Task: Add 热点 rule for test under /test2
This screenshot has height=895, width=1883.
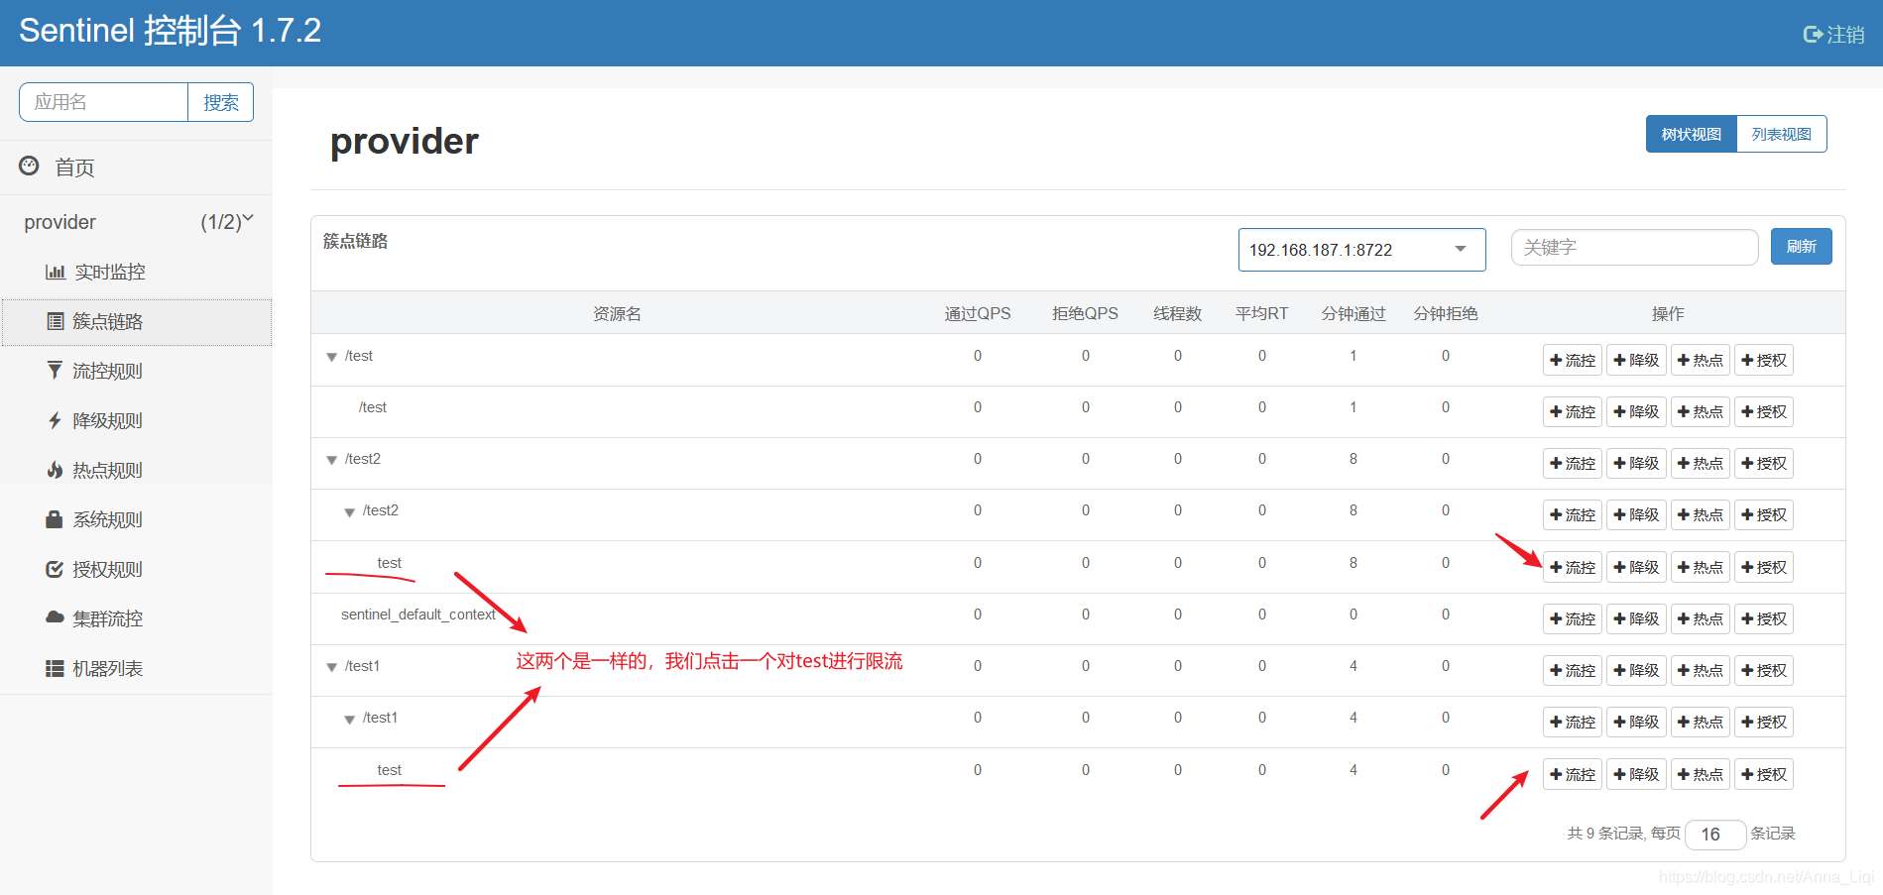Action: click(1701, 567)
